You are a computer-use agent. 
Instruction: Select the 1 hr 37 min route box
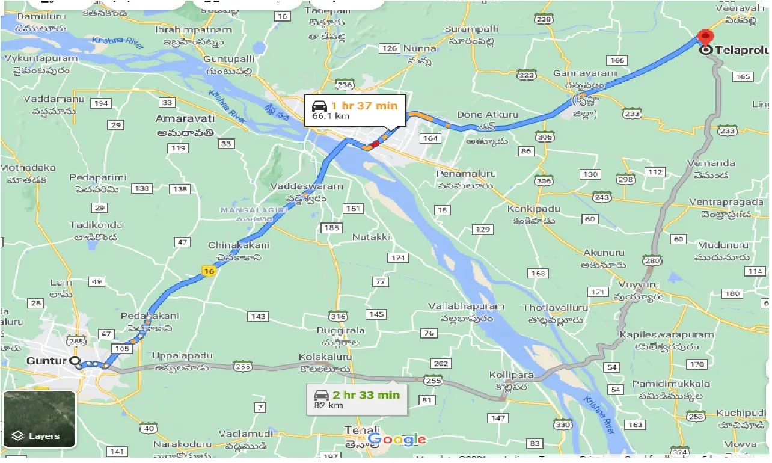pos(355,110)
